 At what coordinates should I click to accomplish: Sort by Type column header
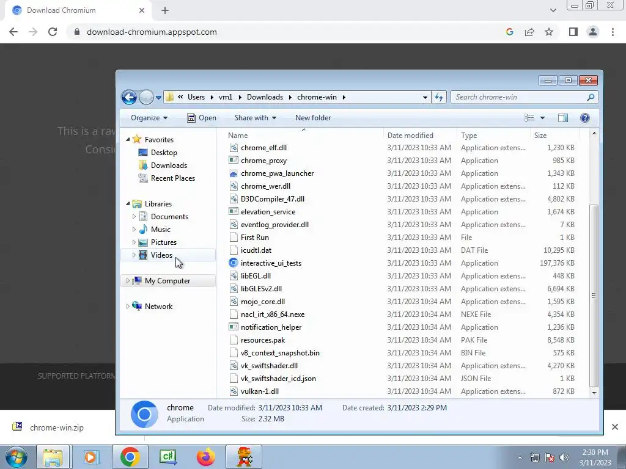[469, 136]
